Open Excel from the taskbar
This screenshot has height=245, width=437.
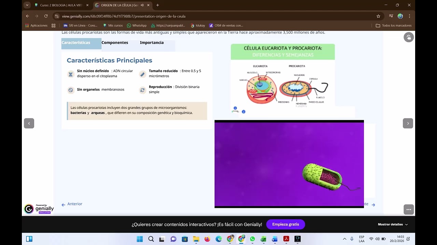click(x=264, y=239)
